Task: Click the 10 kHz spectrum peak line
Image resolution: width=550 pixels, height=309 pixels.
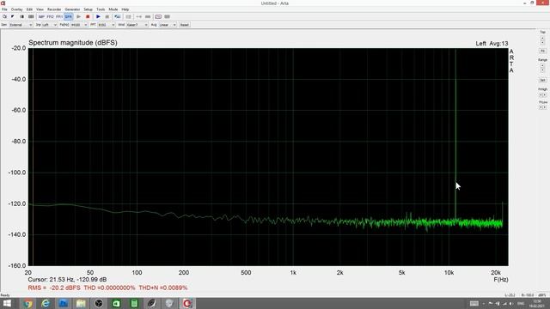Action: pos(455,133)
